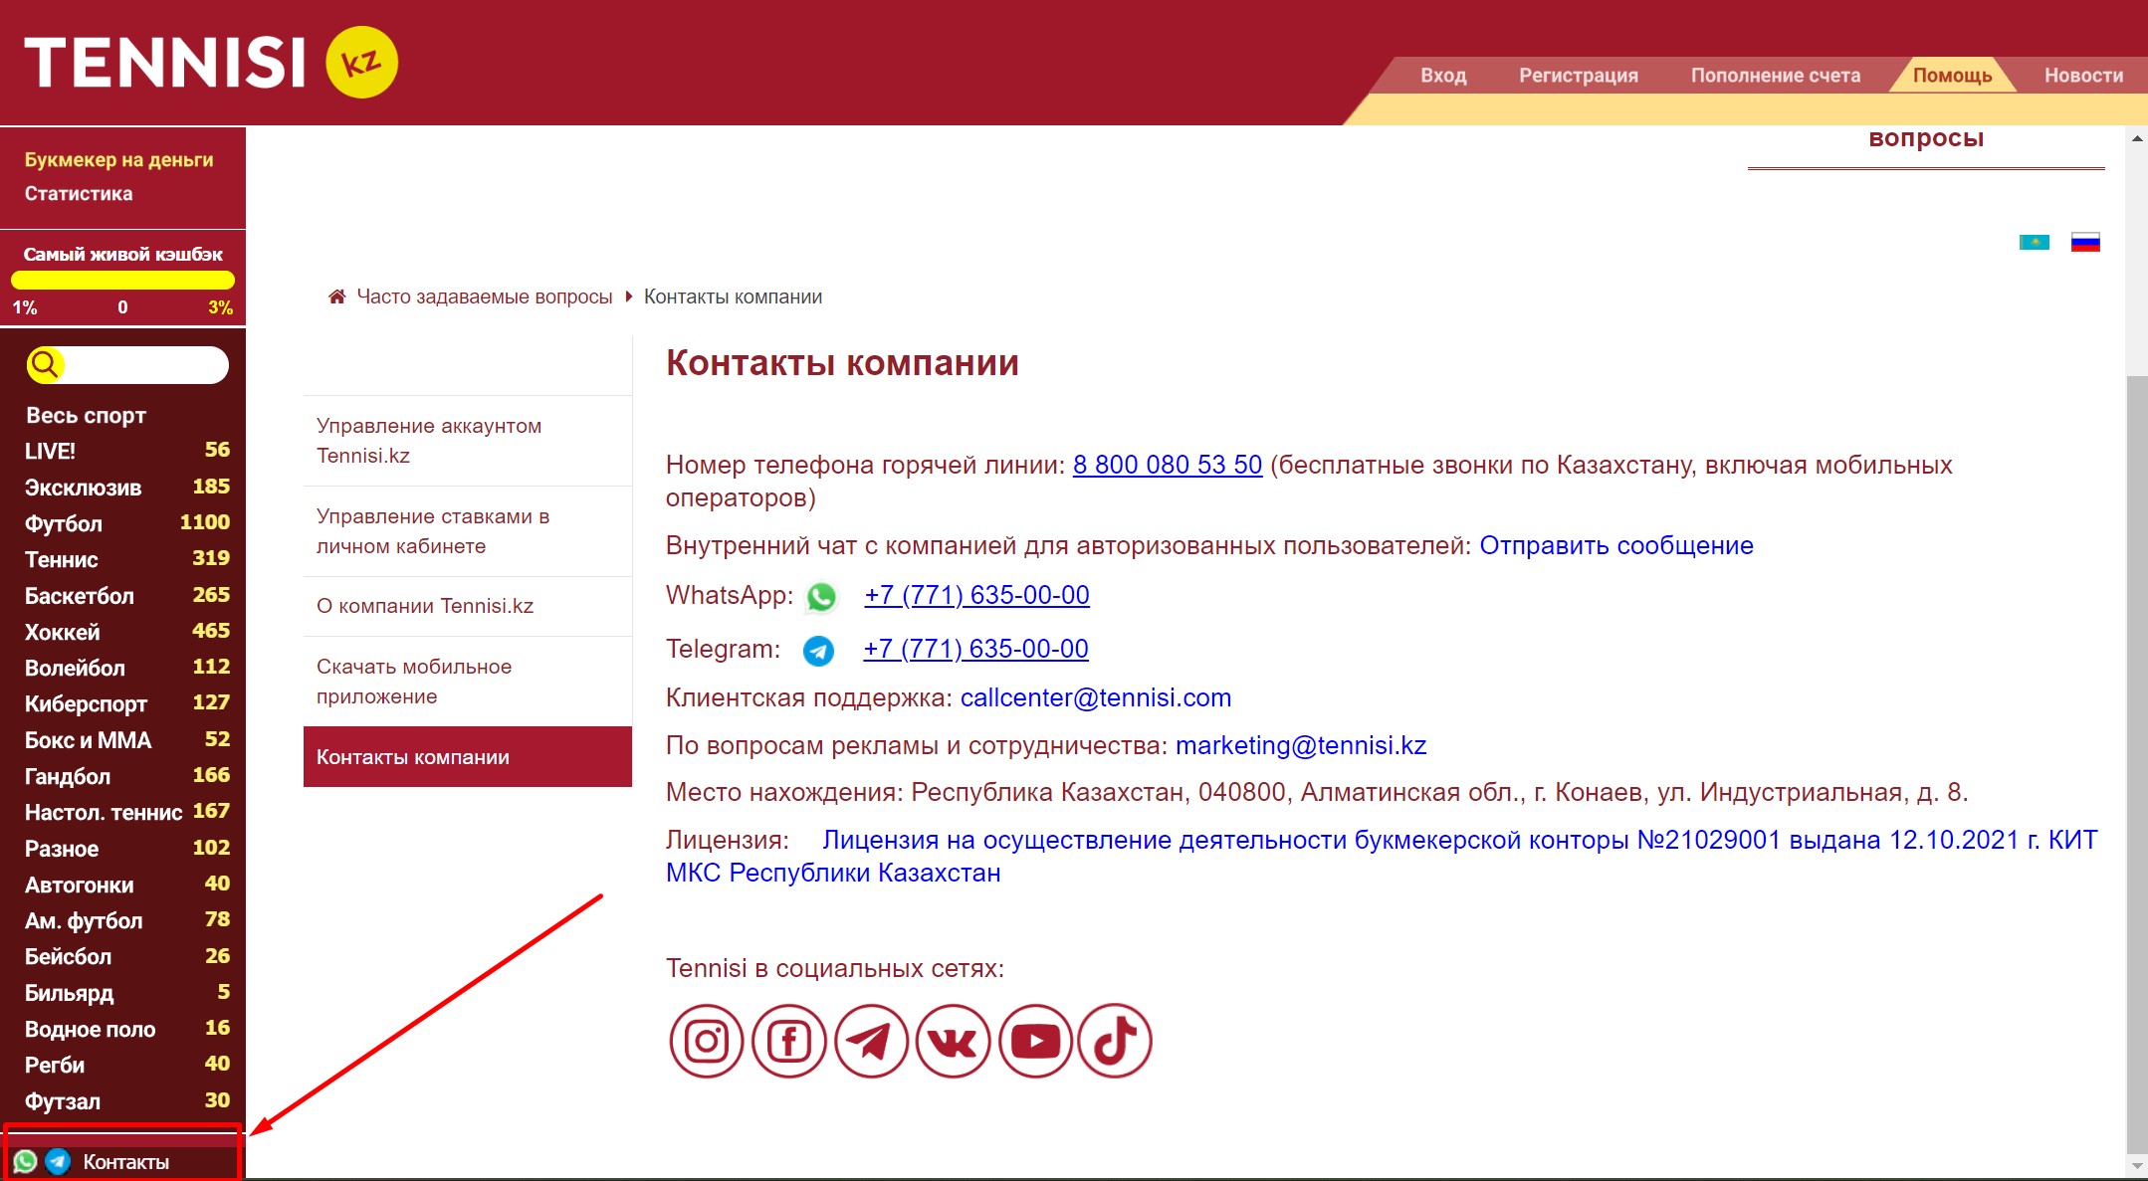2148x1181 pixels.
Task: Open Tennisi Telegram channel round icon
Action: tap(871, 1041)
